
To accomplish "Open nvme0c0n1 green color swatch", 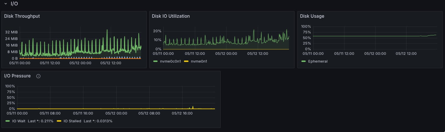I will coord(156,61).
